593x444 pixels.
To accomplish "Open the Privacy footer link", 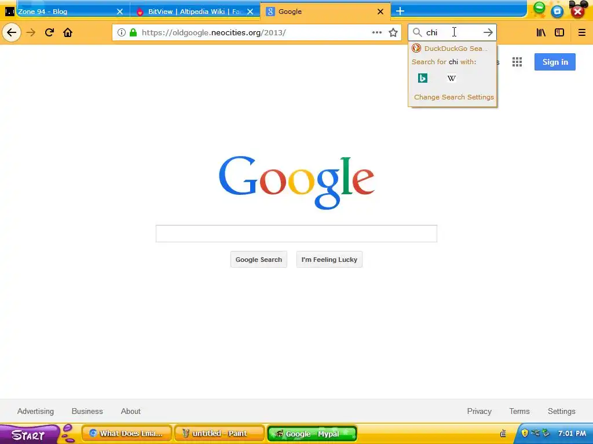I will pos(479,411).
